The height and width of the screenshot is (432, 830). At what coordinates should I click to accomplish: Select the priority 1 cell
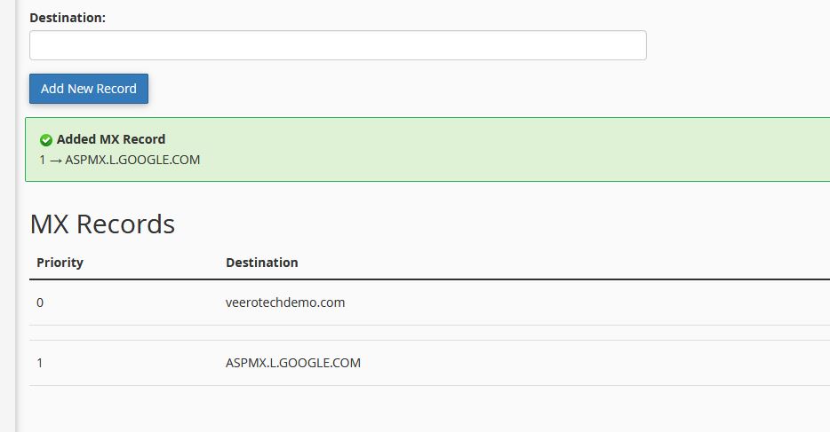[40, 363]
